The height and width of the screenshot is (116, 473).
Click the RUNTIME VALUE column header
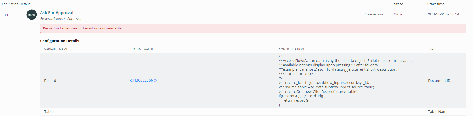(x=142, y=49)
